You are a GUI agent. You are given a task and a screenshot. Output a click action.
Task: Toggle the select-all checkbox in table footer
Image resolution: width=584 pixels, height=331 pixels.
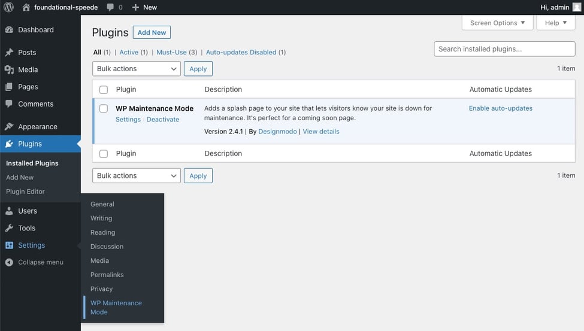click(x=104, y=154)
